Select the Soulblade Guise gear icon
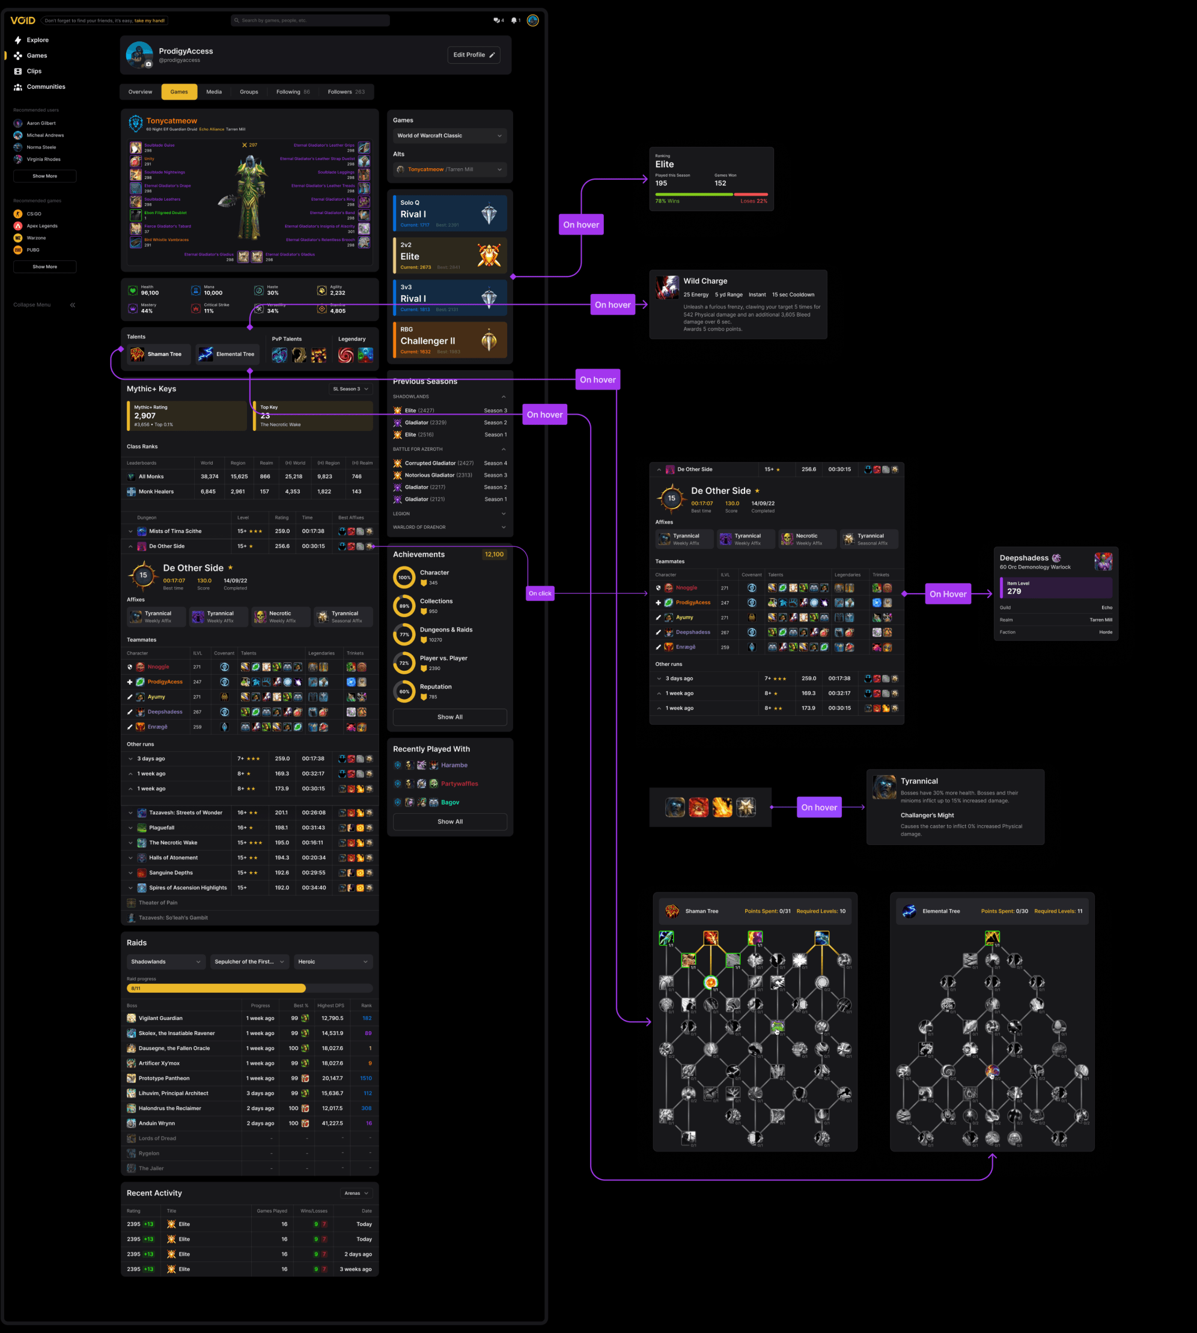1197x1333 pixels. coord(135,148)
